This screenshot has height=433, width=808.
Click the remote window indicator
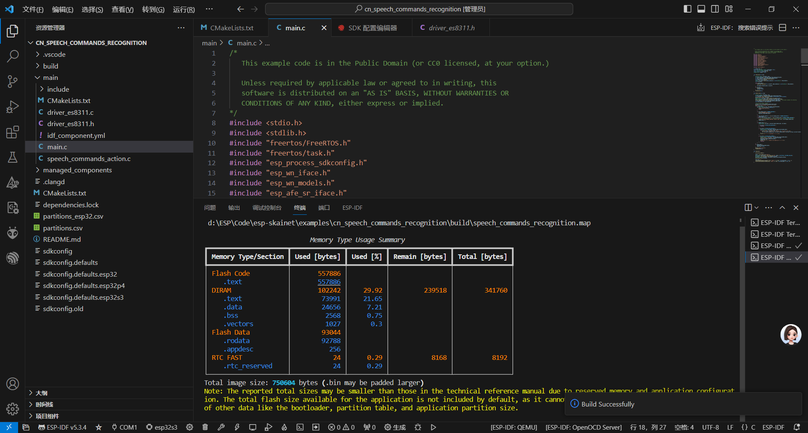9,427
